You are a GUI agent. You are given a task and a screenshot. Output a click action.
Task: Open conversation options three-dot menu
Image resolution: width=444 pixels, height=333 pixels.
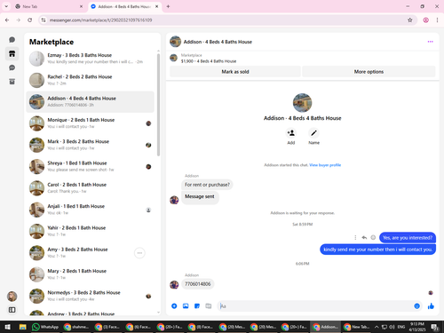(x=430, y=42)
